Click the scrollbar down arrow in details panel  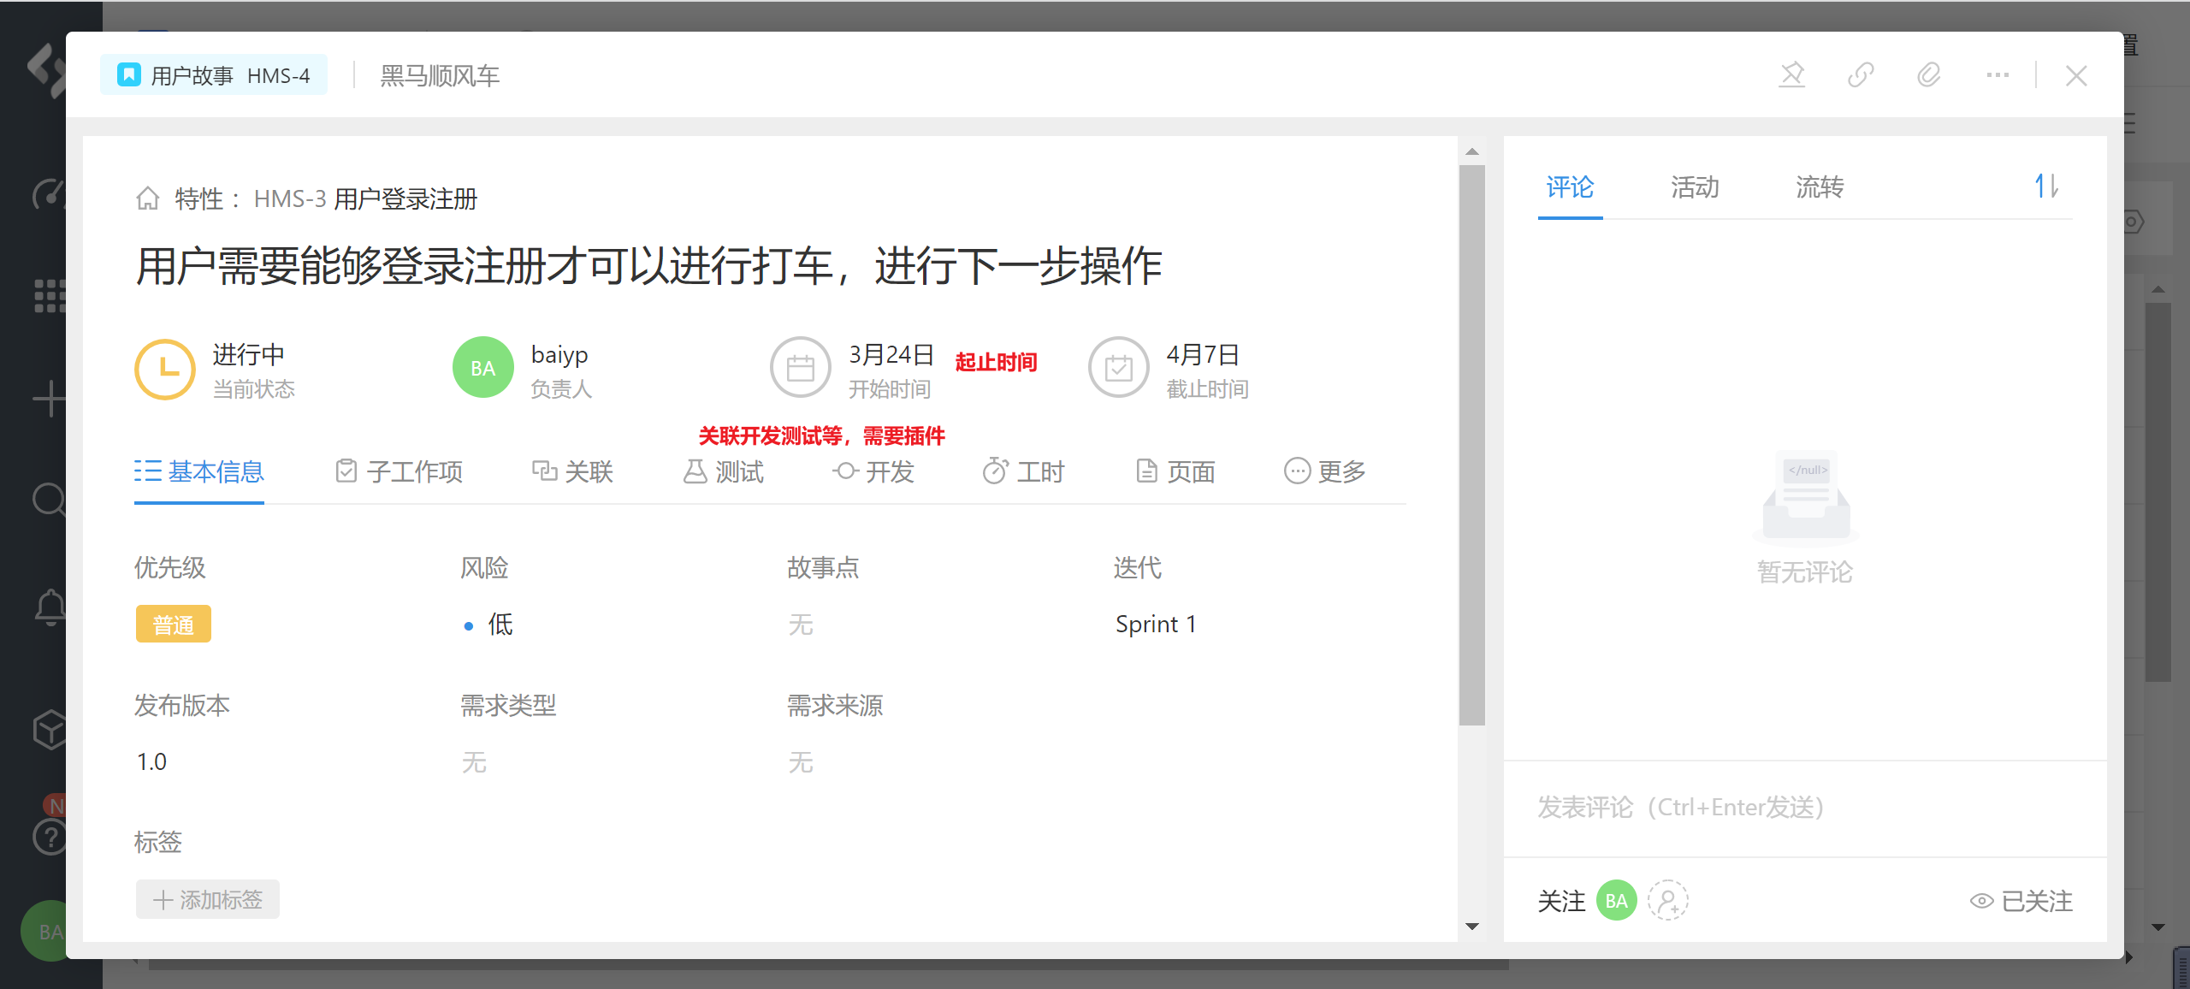coord(1471,927)
